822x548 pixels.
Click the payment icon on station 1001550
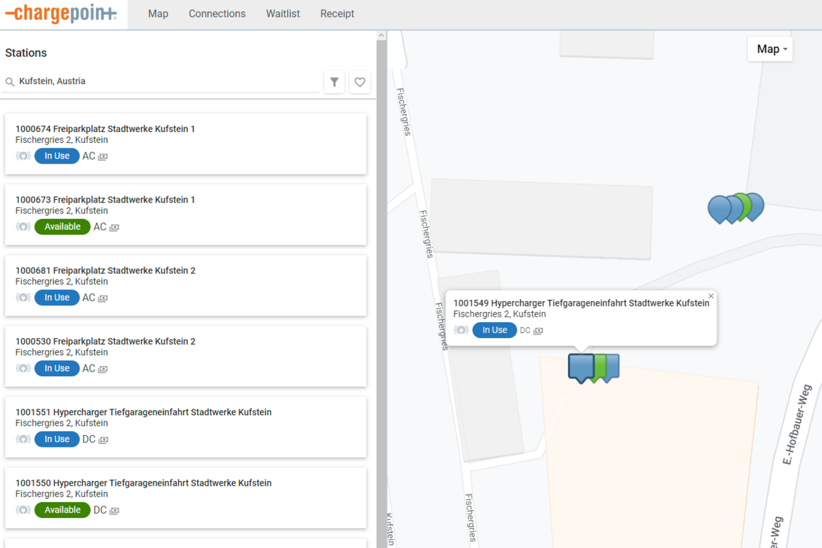click(x=114, y=510)
